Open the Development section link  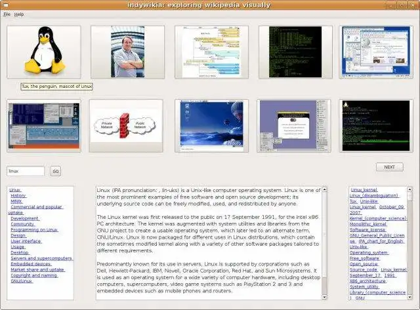tap(25, 218)
